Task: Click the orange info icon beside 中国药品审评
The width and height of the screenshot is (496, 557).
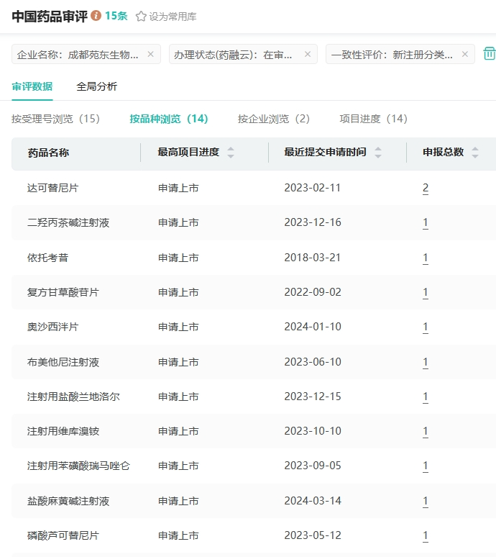Action: pyautogui.click(x=96, y=16)
